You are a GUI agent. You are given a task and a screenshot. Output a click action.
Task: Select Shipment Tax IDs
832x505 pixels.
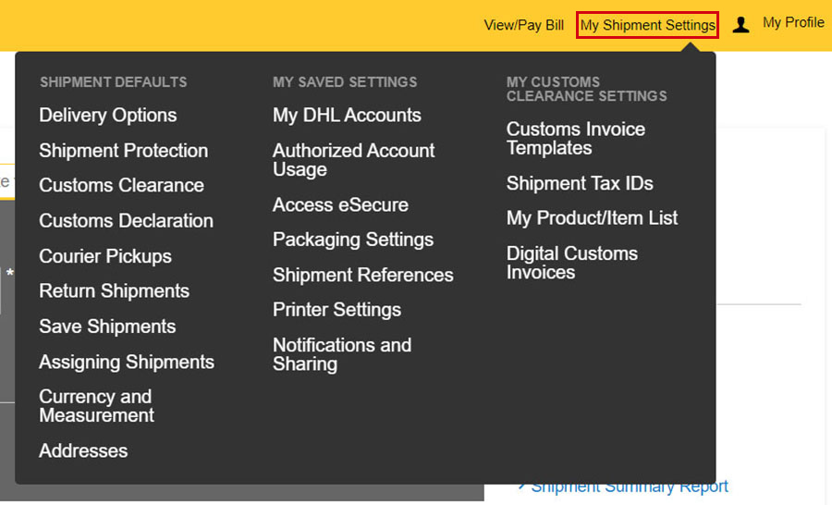[x=580, y=183]
